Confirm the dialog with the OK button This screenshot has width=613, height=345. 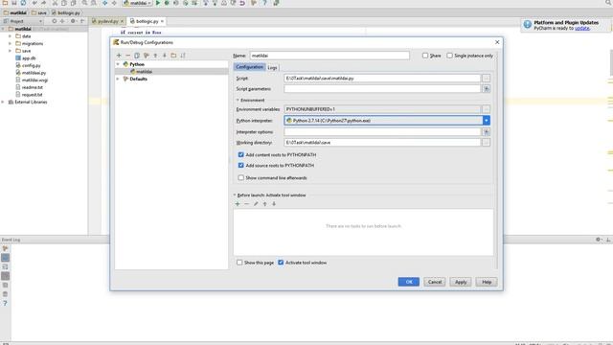[409, 282]
